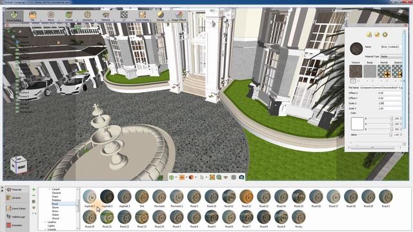This screenshot has width=413, height=232.
Task: Click the material preview sphere in properties panel
Action: 356,49
